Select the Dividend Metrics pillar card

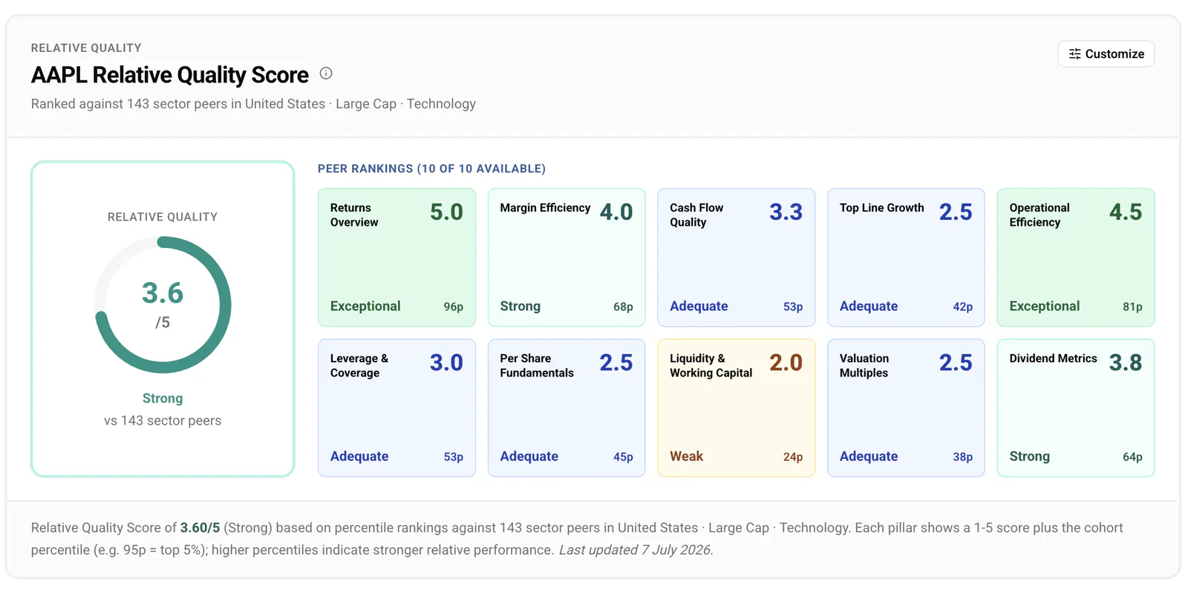click(x=1076, y=408)
